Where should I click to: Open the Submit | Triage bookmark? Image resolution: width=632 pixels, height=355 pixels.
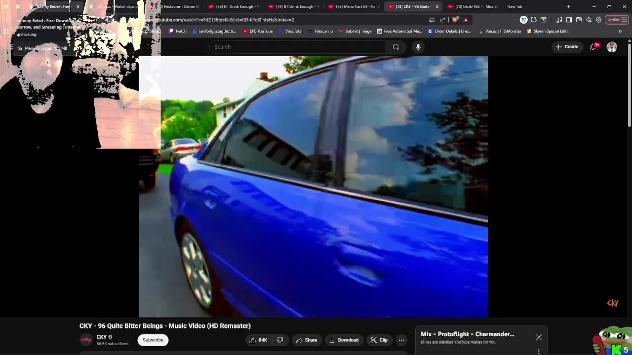(x=355, y=31)
